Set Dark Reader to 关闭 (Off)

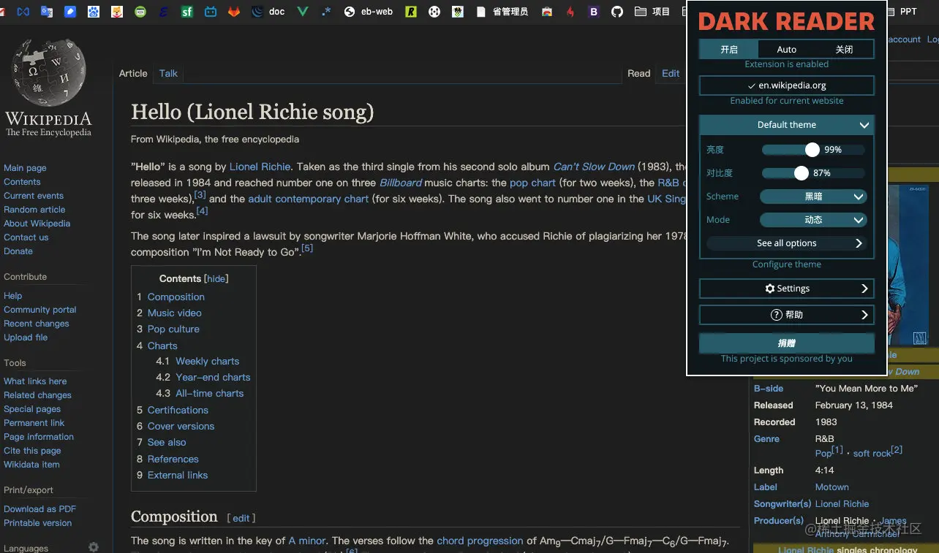point(845,50)
